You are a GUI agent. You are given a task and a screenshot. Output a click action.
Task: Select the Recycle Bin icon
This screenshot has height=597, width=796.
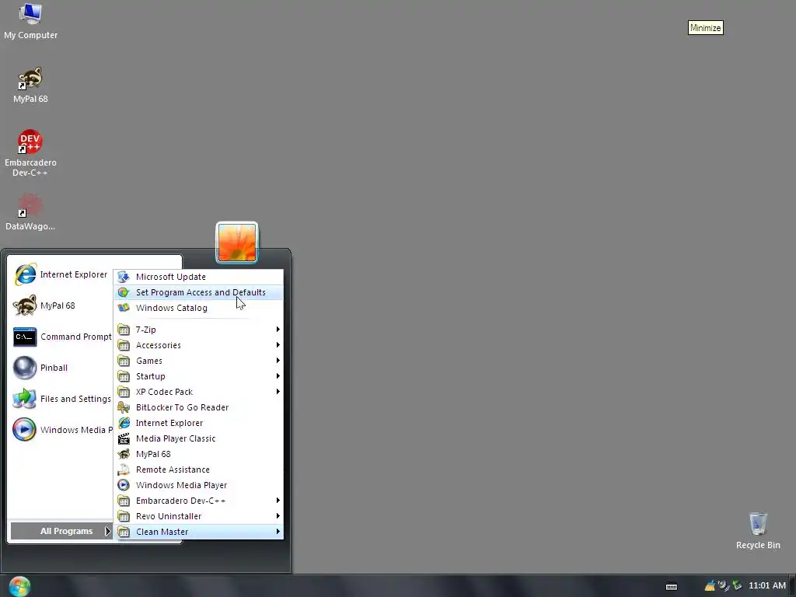click(x=758, y=530)
